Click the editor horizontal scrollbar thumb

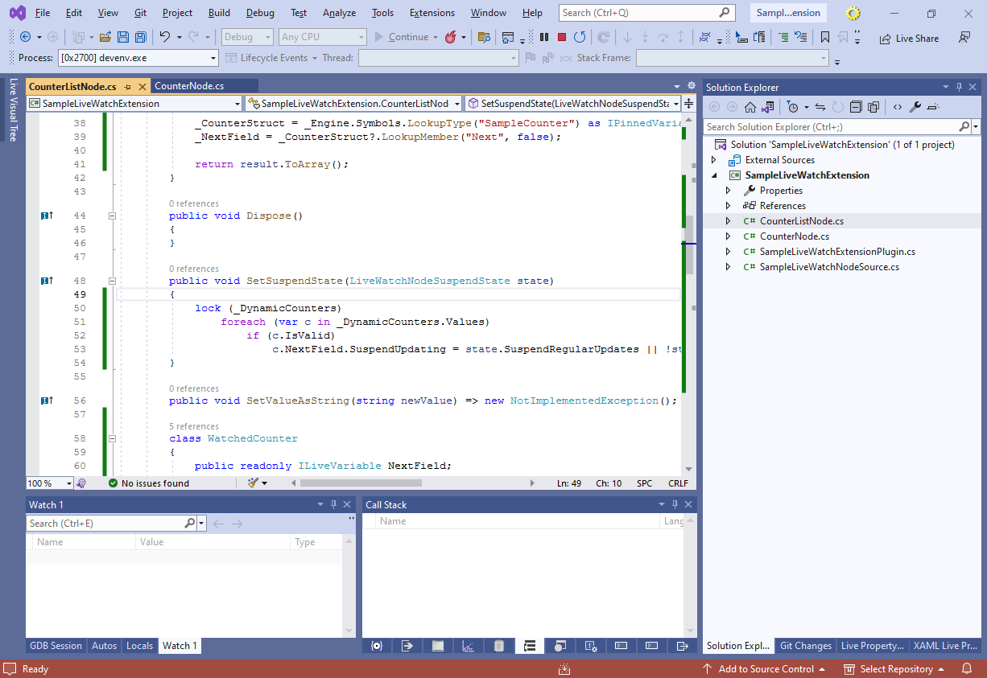[x=361, y=483]
